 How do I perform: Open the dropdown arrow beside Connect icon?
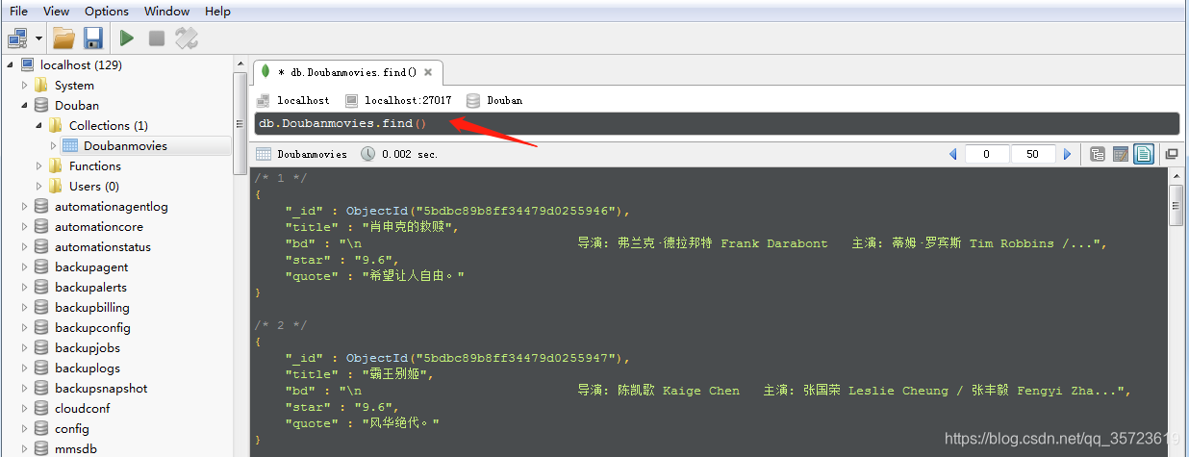click(x=39, y=38)
